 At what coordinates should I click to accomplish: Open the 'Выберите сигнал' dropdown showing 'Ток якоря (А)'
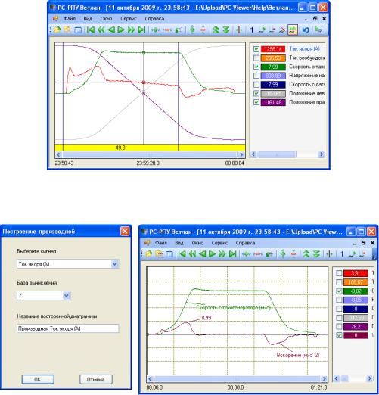[x=115, y=264]
